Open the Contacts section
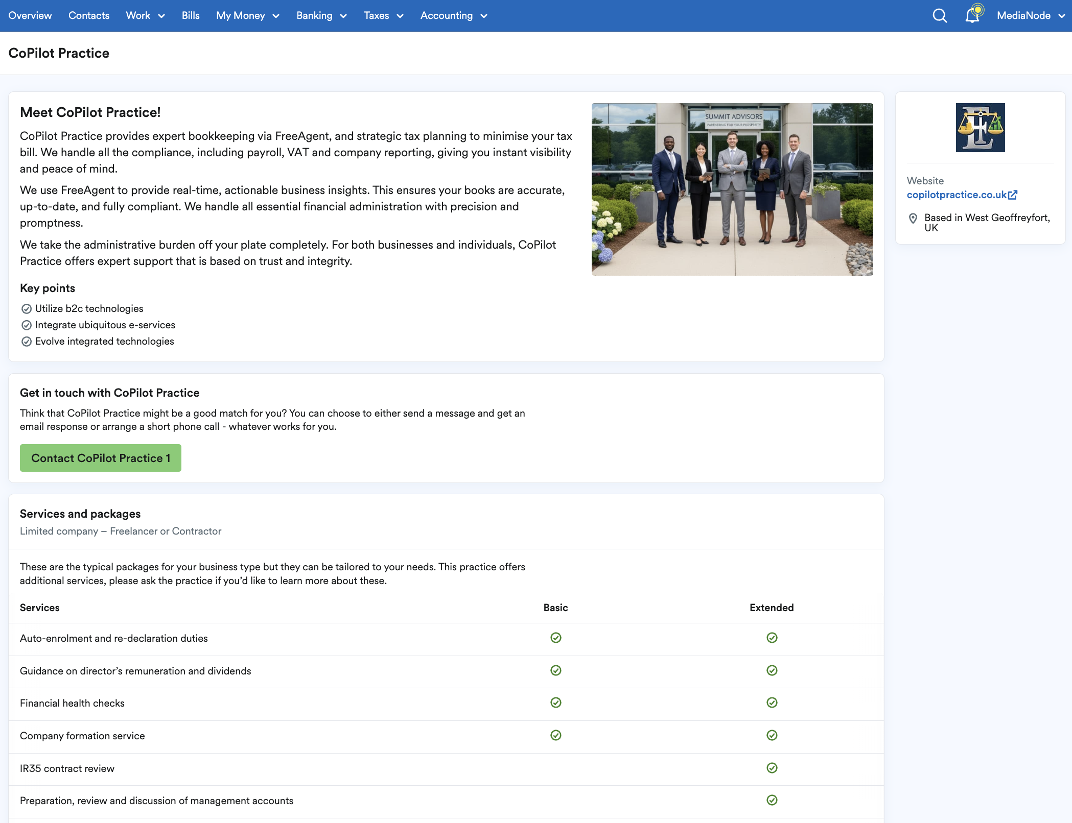The width and height of the screenshot is (1072, 823). click(89, 16)
